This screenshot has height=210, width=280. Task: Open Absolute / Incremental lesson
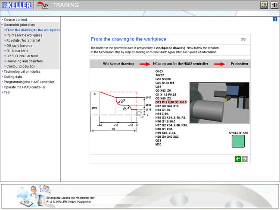pyautogui.click(x=23, y=40)
